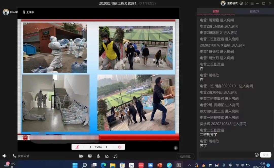Open the whiteboard edit icon

point(107,156)
